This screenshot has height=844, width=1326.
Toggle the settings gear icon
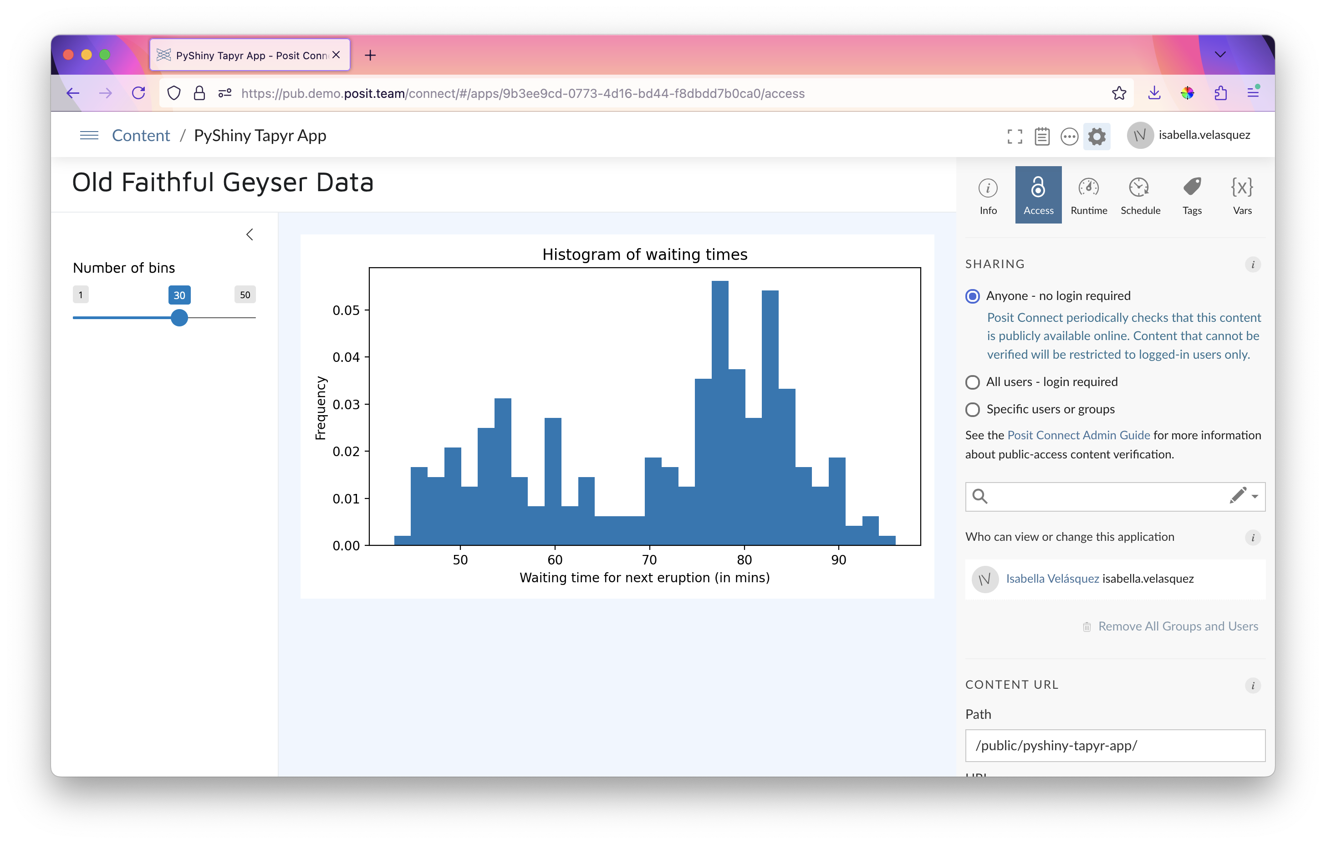click(1096, 136)
